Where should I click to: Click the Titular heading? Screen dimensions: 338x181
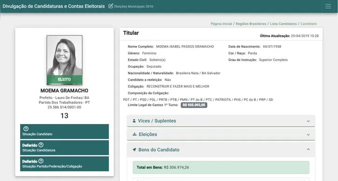[131, 33]
